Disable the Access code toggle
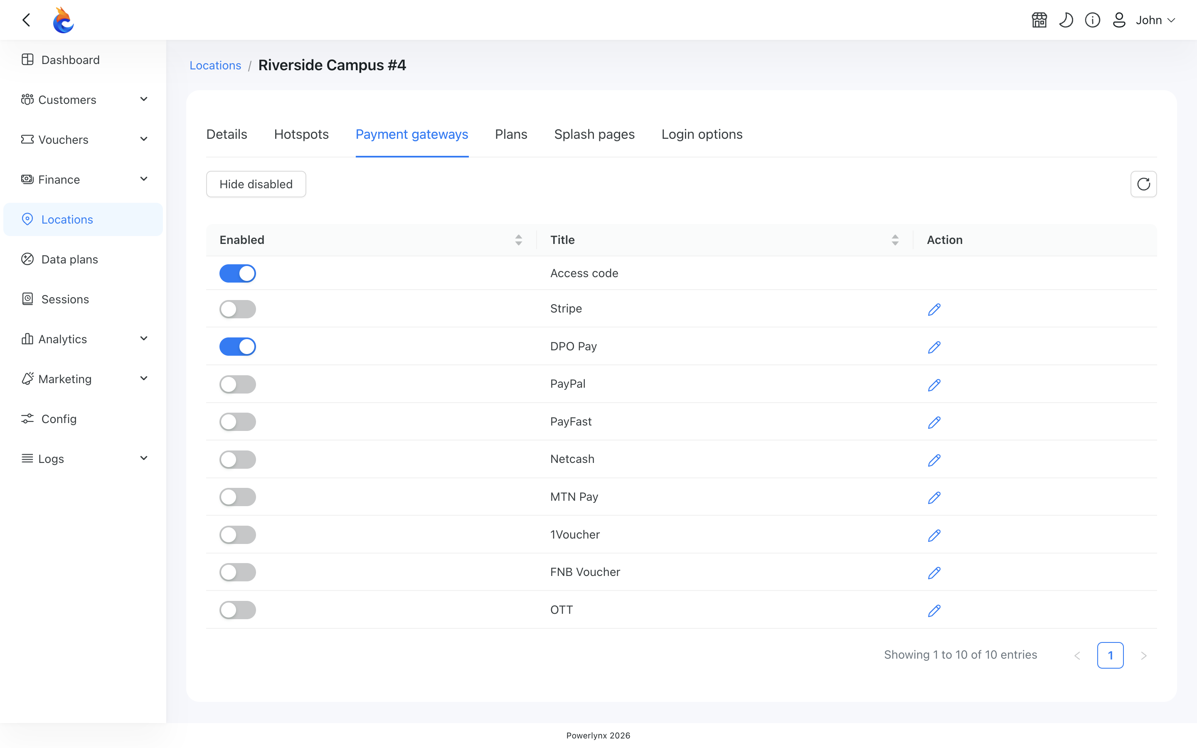Screen dimensions: 1197x748 tap(237, 273)
